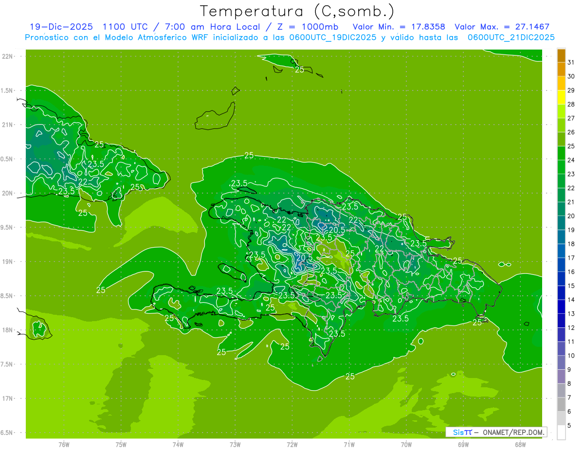Click the 72W longitude axis label
The image size is (584, 451).
(292, 444)
